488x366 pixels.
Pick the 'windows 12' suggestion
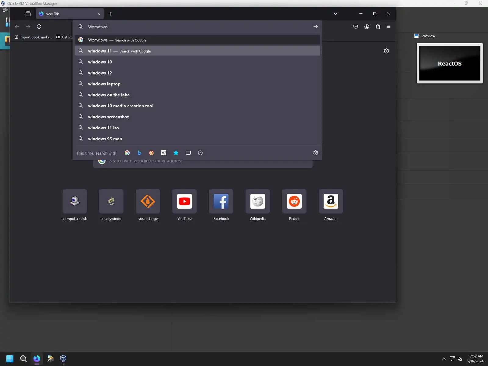click(x=197, y=73)
